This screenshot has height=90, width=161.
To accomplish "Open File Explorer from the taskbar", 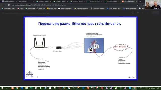I will [26, 88].
